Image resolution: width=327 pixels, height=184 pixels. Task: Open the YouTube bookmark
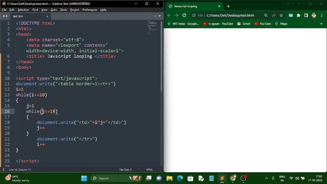(x=262, y=24)
